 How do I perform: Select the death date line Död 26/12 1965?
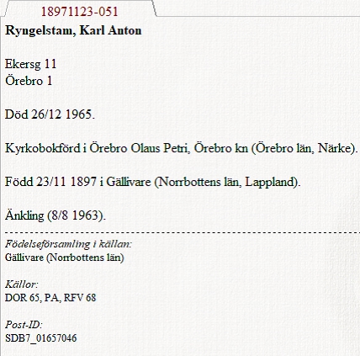[50, 114]
